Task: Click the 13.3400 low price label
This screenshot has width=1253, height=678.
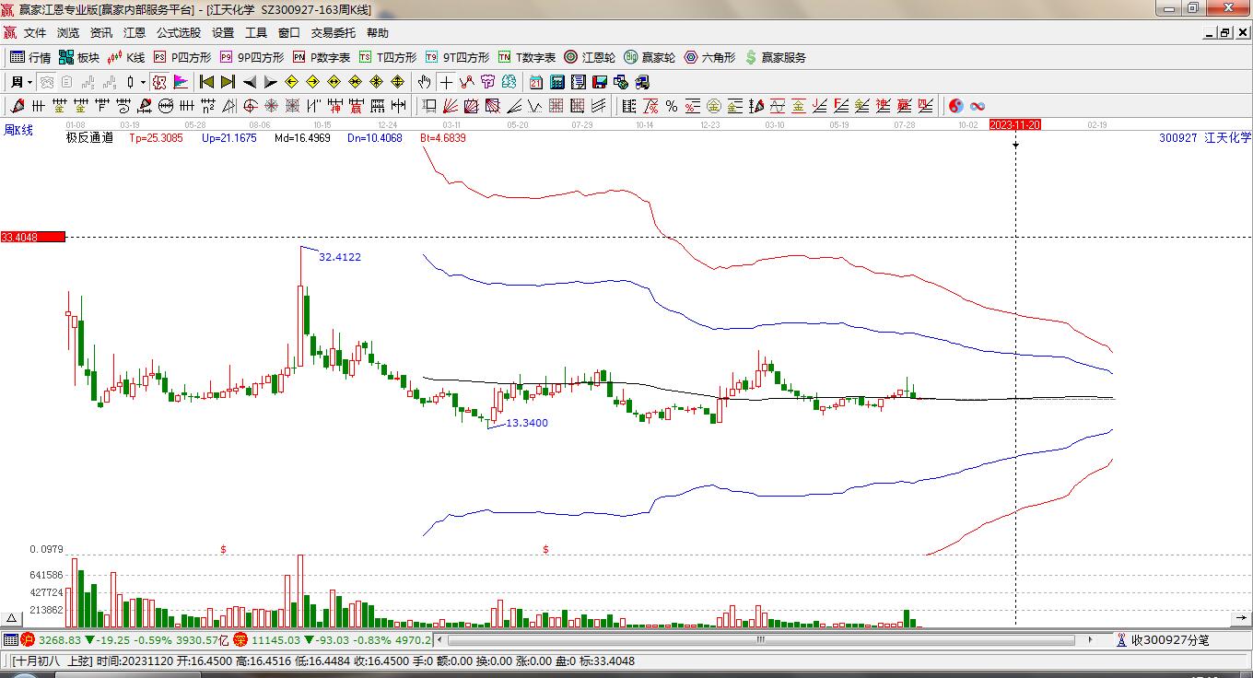Action: tap(528, 423)
